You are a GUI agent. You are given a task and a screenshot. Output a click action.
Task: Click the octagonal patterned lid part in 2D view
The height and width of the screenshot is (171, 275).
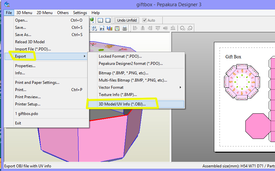coord(242,82)
